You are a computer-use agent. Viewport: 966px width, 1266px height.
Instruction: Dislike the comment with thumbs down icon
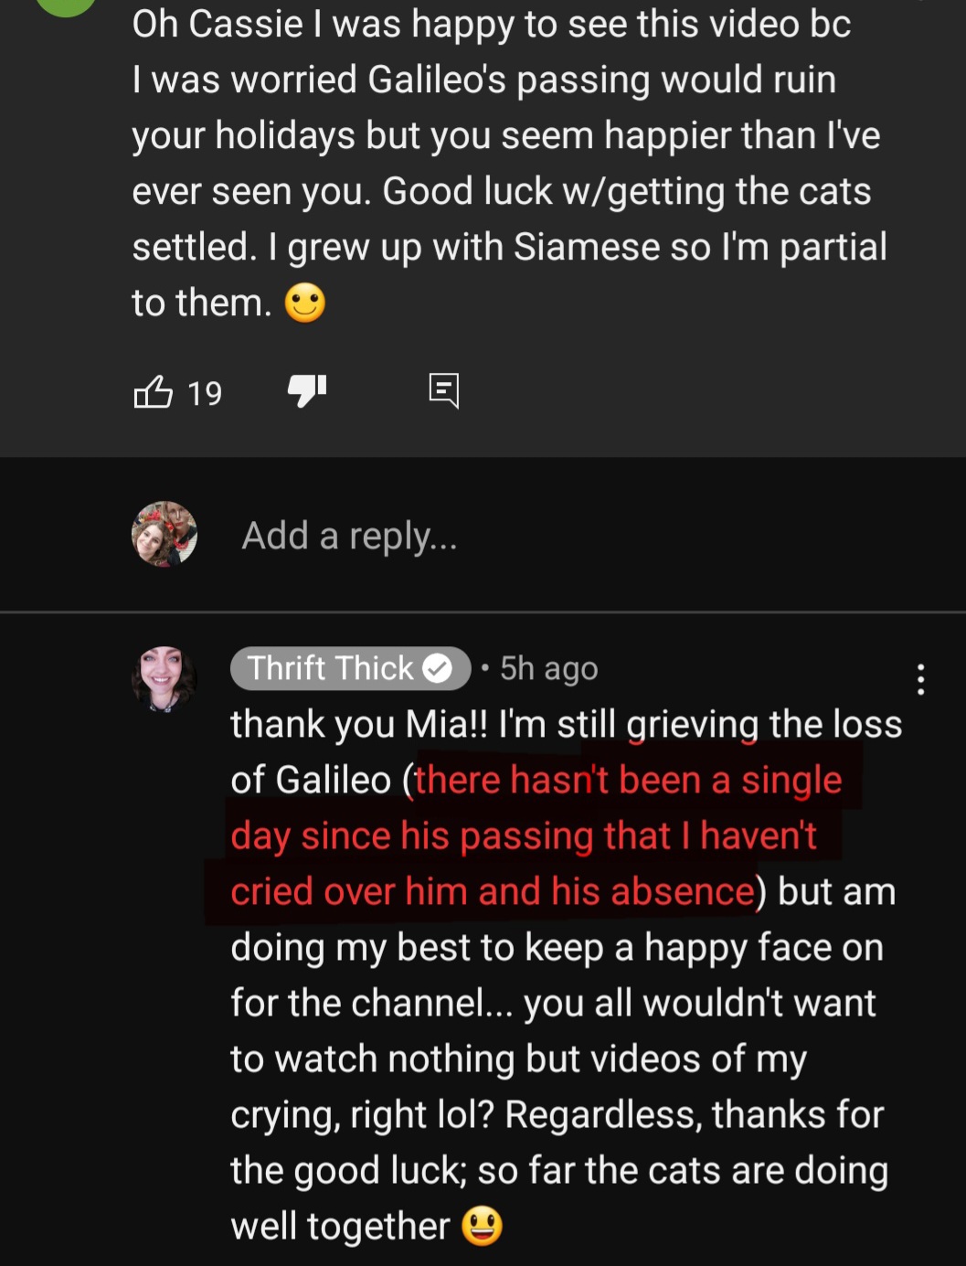[x=307, y=392]
